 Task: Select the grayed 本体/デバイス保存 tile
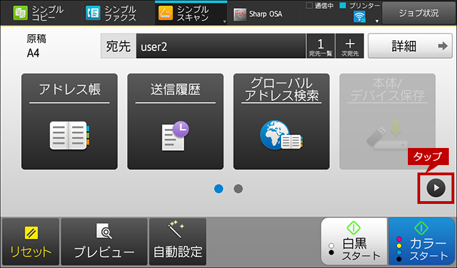pos(387,121)
